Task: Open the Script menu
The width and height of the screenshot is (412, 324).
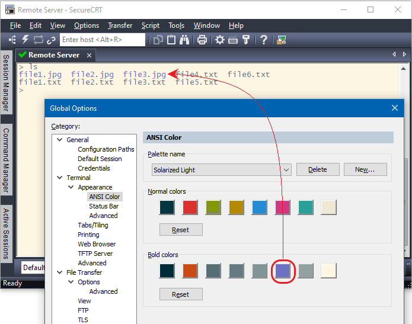Action: [151, 25]
